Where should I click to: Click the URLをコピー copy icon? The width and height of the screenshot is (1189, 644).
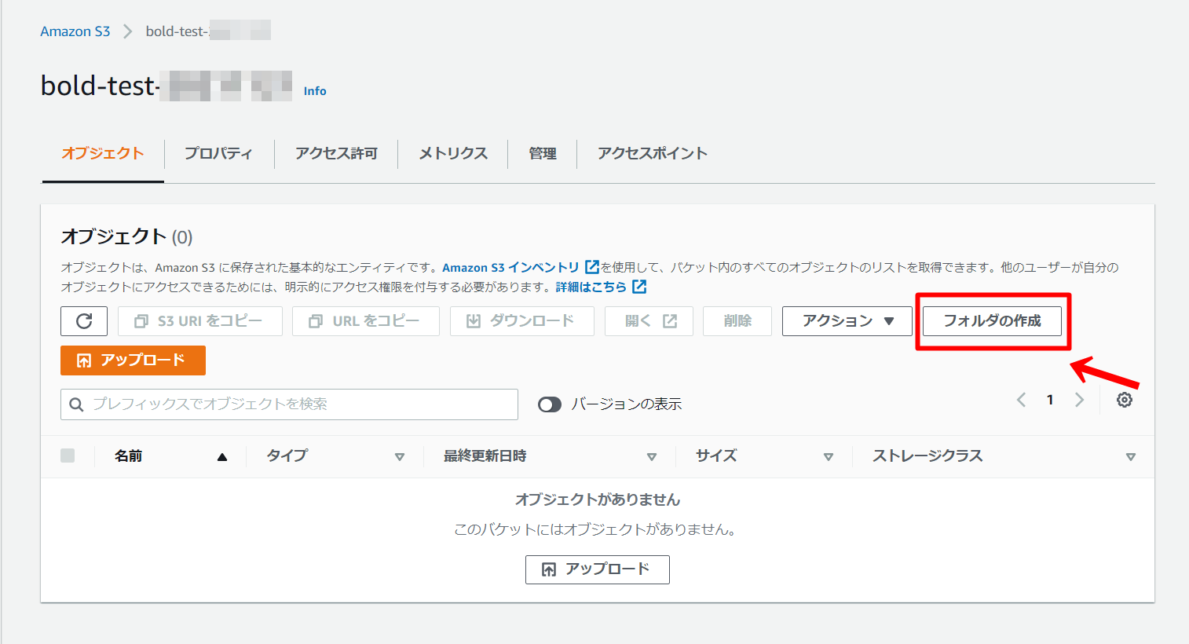[x=314, y=320]
